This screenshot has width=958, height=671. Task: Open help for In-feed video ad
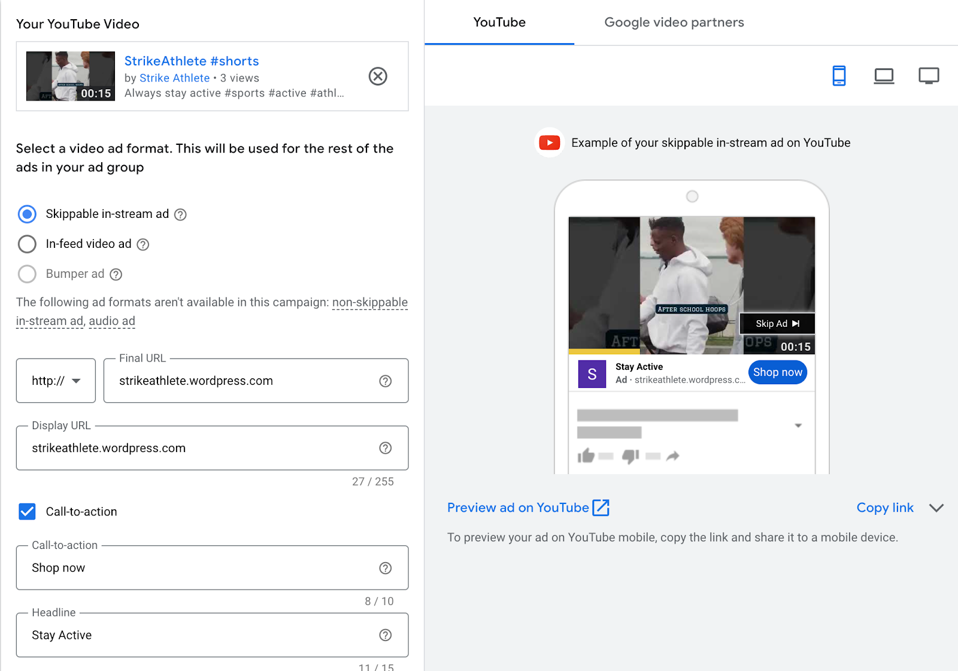click(x=143, y=244)
